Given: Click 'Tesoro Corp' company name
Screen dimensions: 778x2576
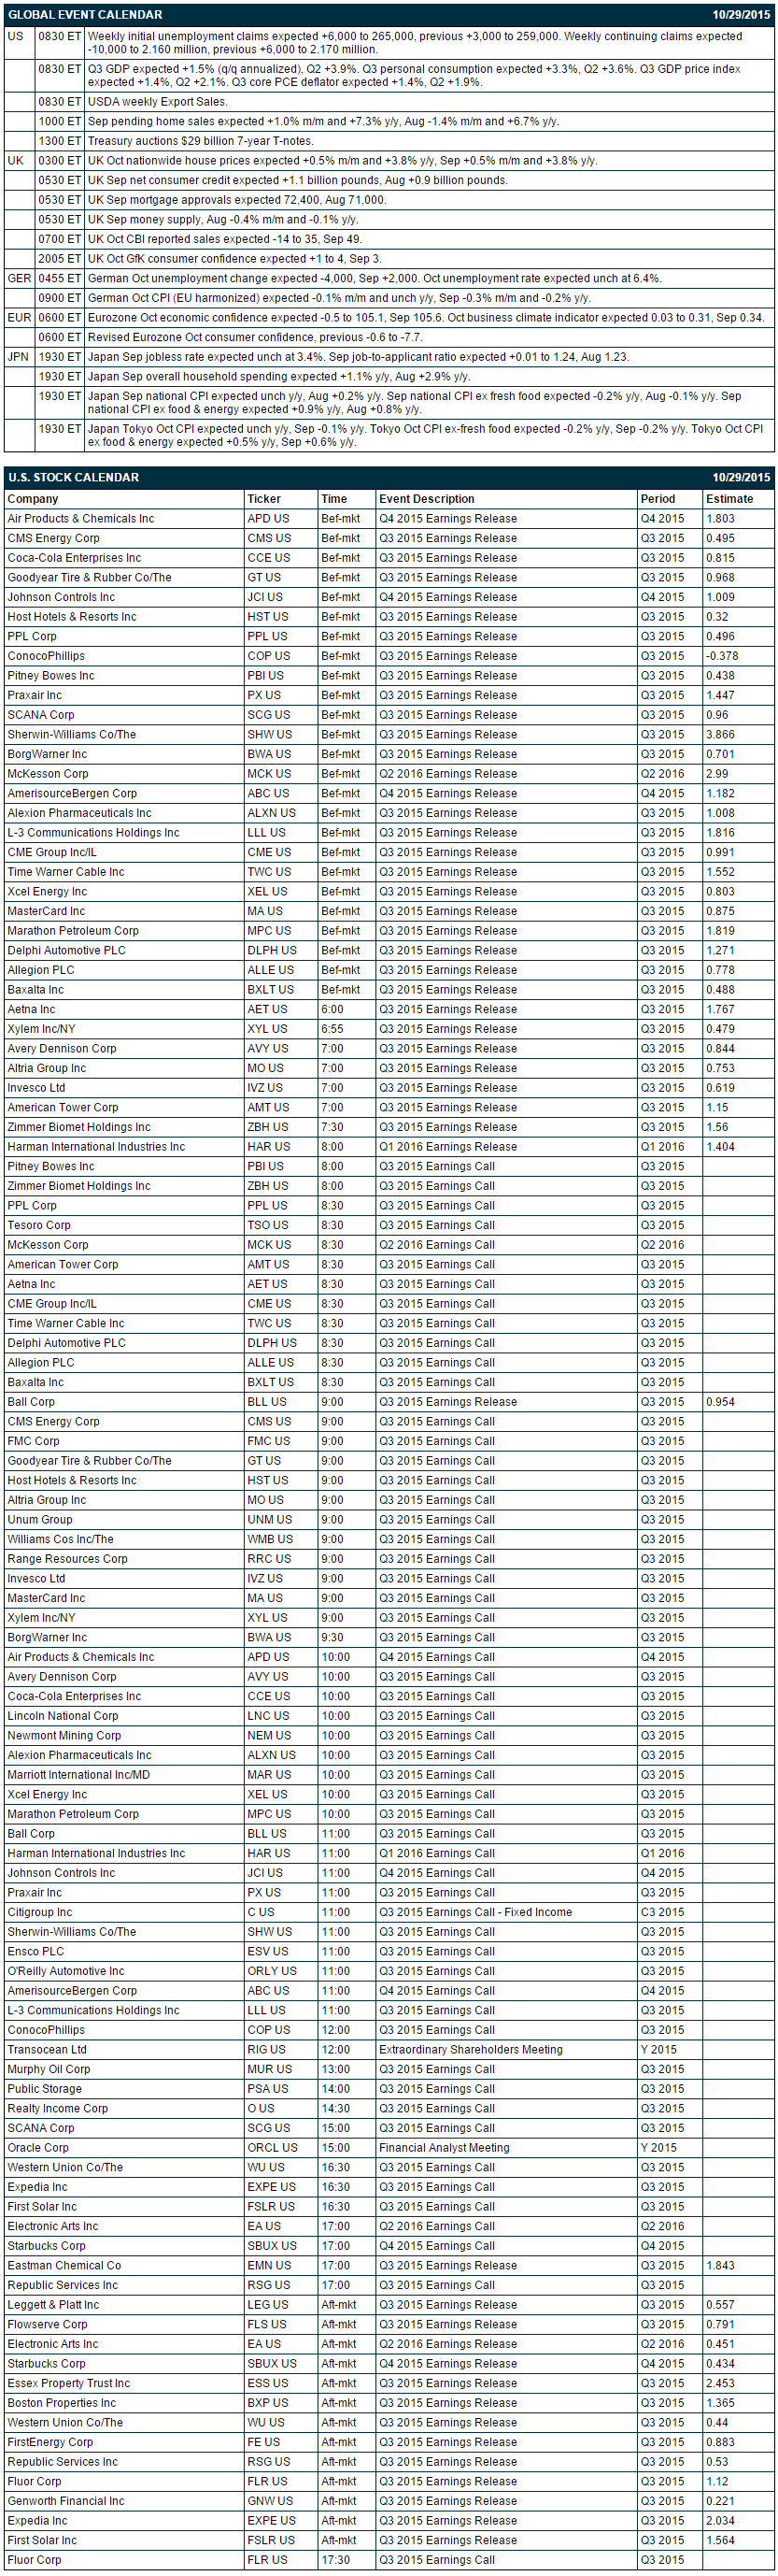Looking at the screenshot, I should point(39,1225).
